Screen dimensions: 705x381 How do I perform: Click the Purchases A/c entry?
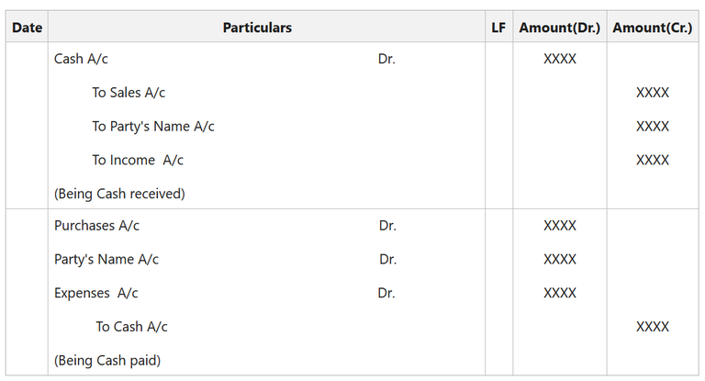pyautogui.click(x=96, y=226)
